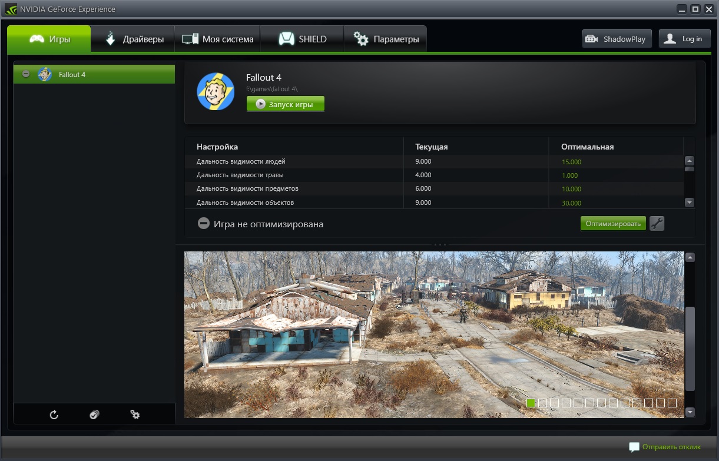Click the speech bubble feedback icon
Screen dimensions: 719x461
click(x=634, y=447)
